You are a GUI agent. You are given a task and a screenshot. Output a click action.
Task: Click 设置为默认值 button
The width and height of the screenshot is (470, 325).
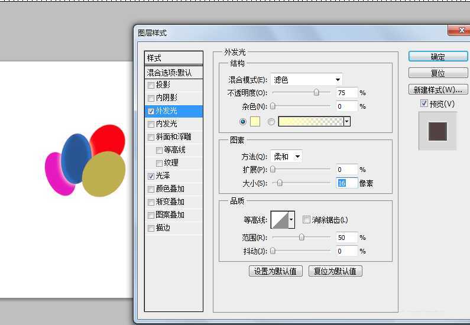(275, 271)
